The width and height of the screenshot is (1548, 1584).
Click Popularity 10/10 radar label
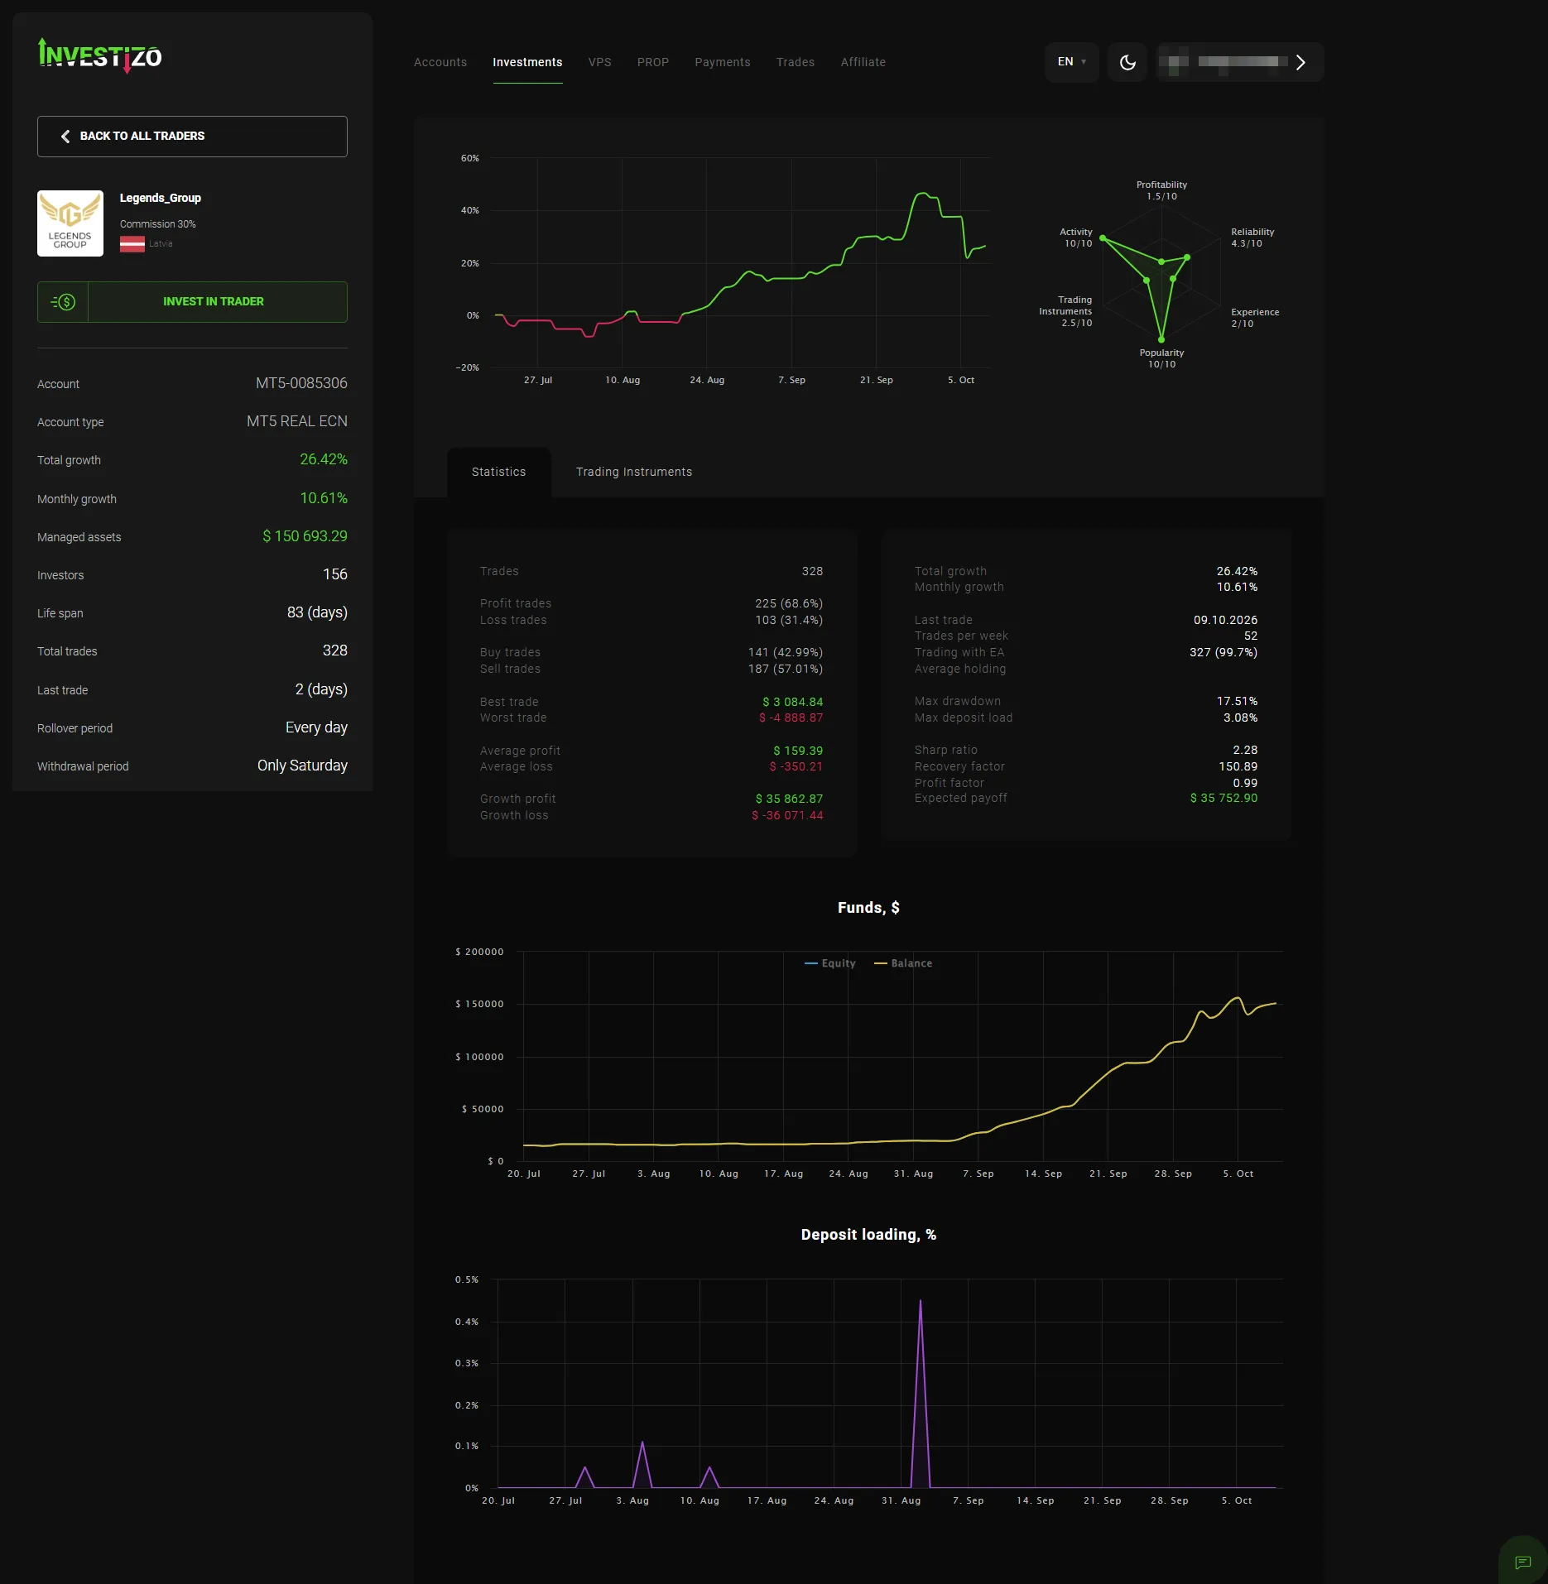coord(1161,358)
